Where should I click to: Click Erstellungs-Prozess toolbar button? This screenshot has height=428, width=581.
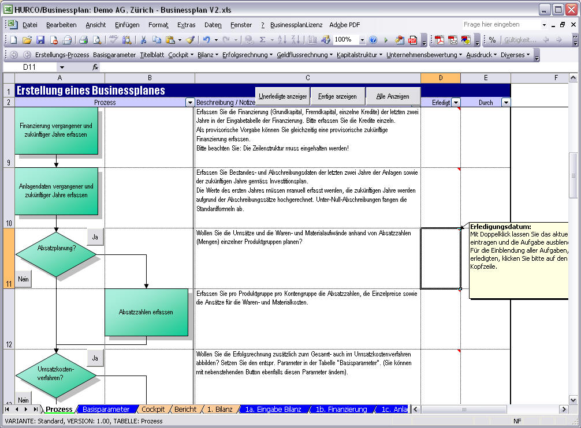point(62,55)
